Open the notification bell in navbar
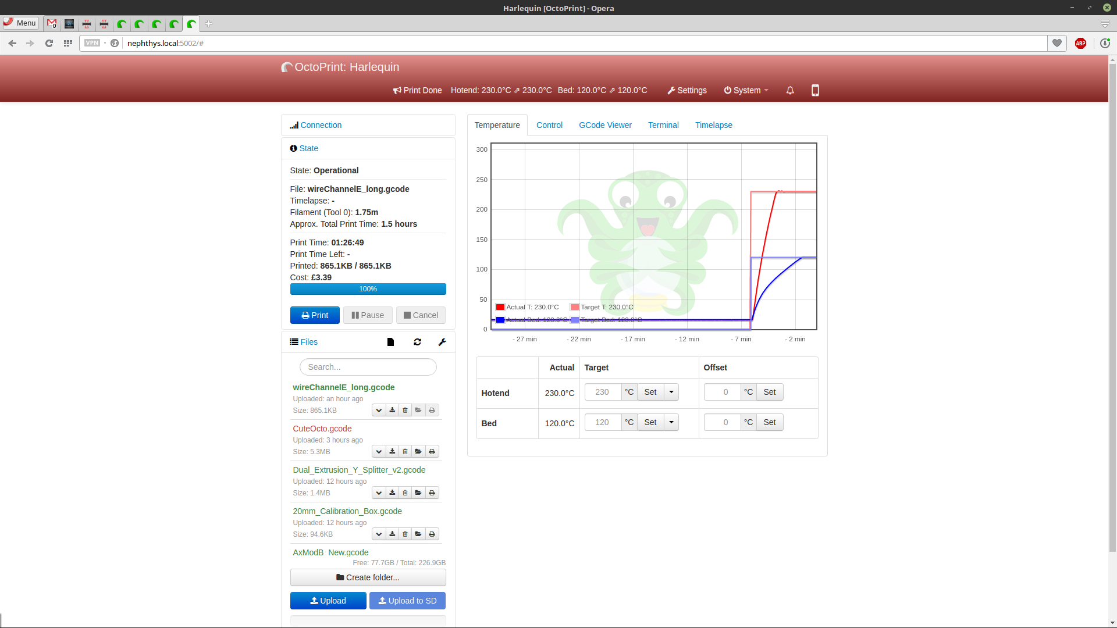The width and height of the screenshot is (1117, 628). click(x=790, y=90)
